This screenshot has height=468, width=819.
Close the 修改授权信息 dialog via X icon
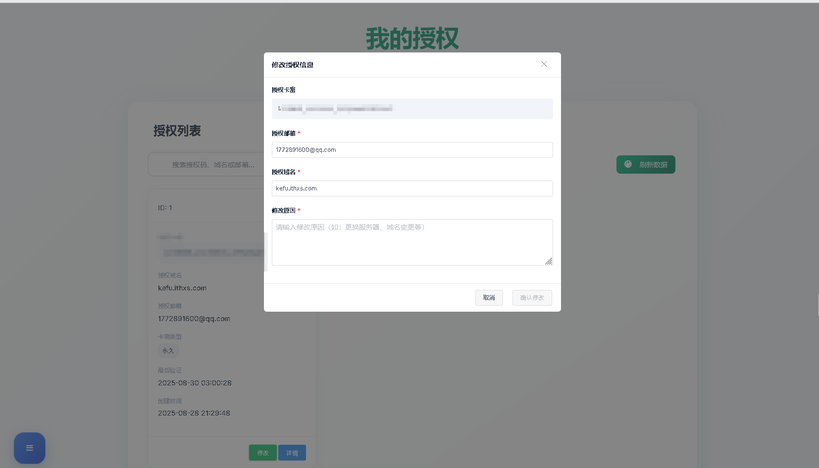click(544, 64)
